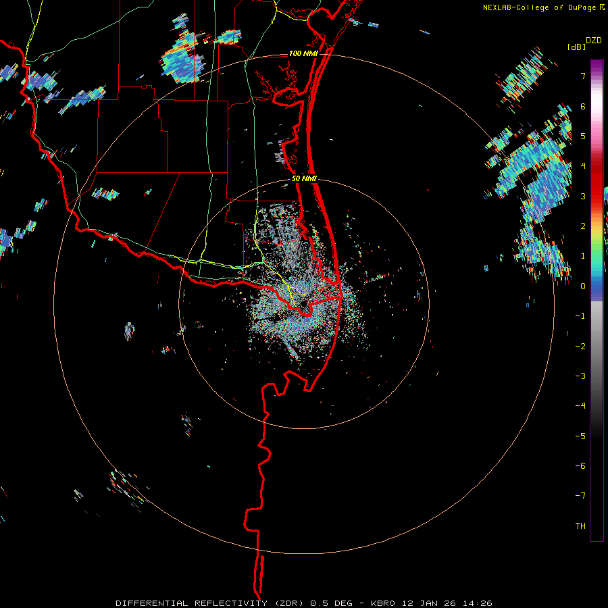Click the 50 NMI range ring label
The height and width of the screenshot is (608, 608).
click(305, 179)
